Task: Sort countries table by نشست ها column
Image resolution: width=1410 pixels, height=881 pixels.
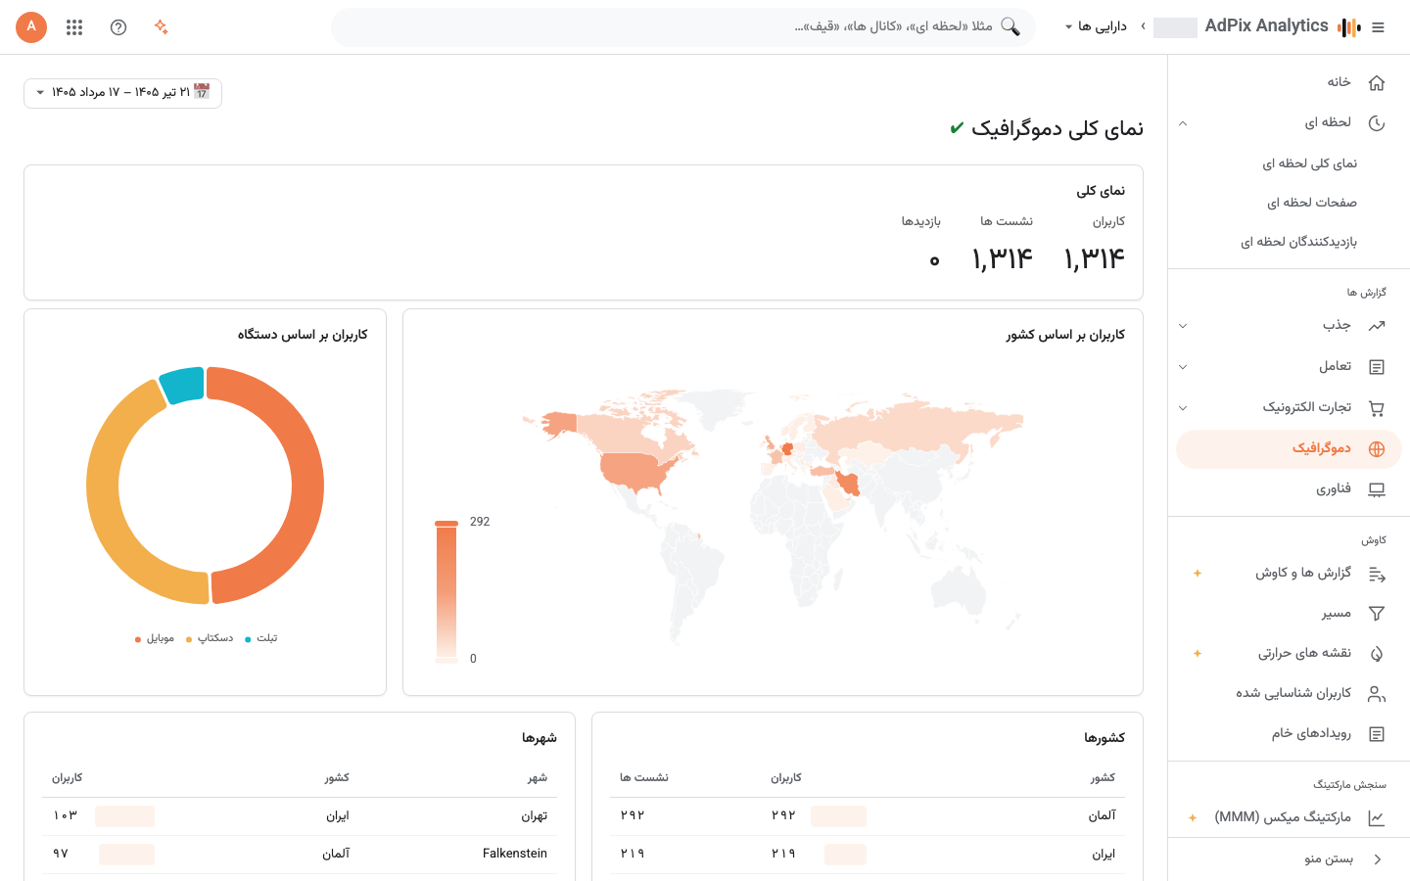Action: [x=644, y=778]
